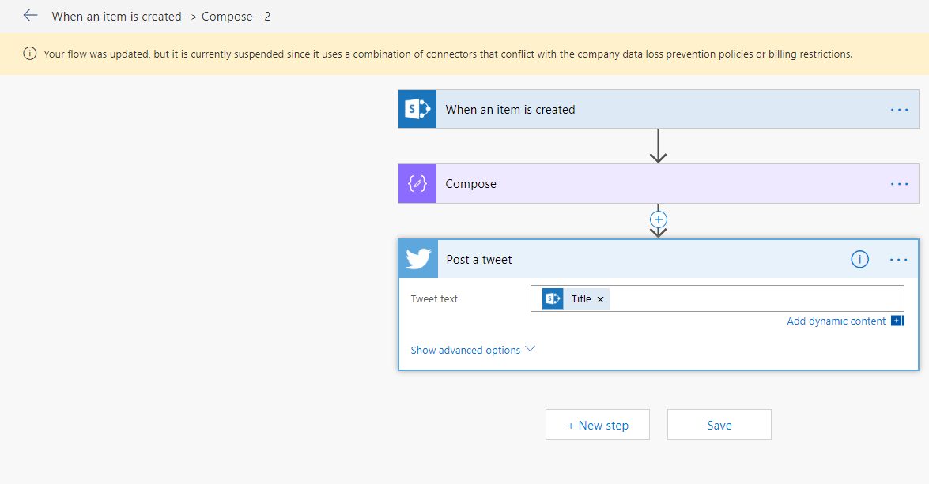
Task: Click the Tweet text label
Action: 434,298
